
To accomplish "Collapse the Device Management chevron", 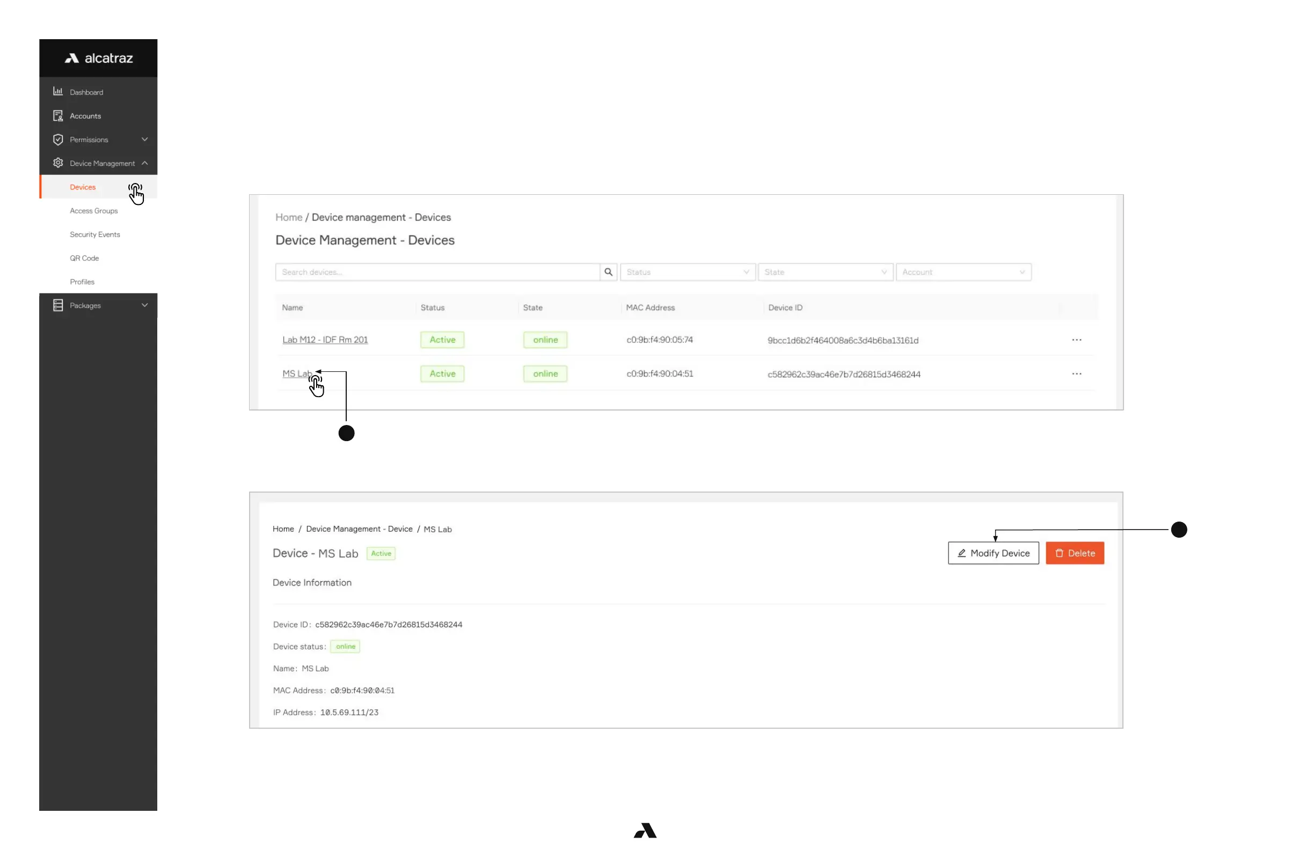I will click(144, 163).
